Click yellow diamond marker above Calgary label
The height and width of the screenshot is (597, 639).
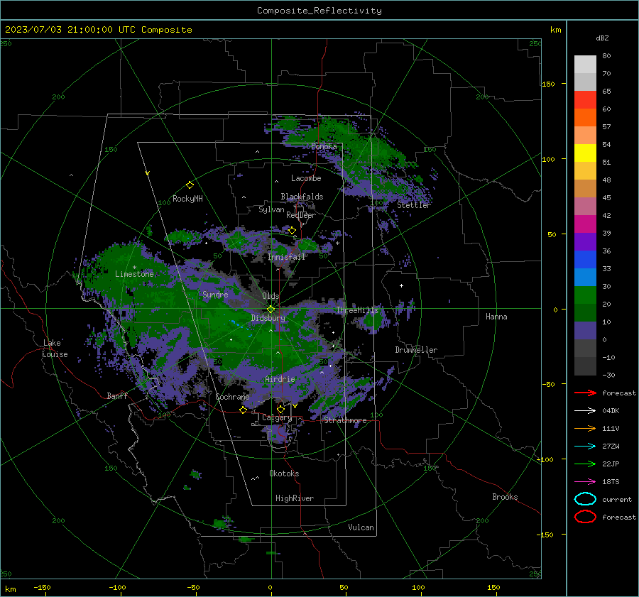click(x=280, y=409)
